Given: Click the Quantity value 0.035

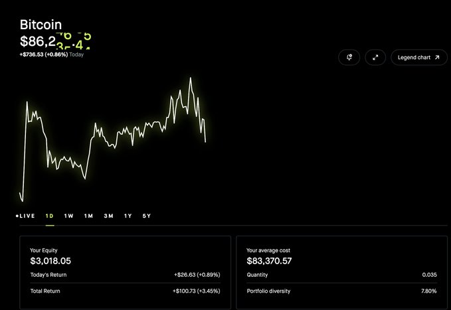Looking at the screenshot, I should tap(430, 275).
